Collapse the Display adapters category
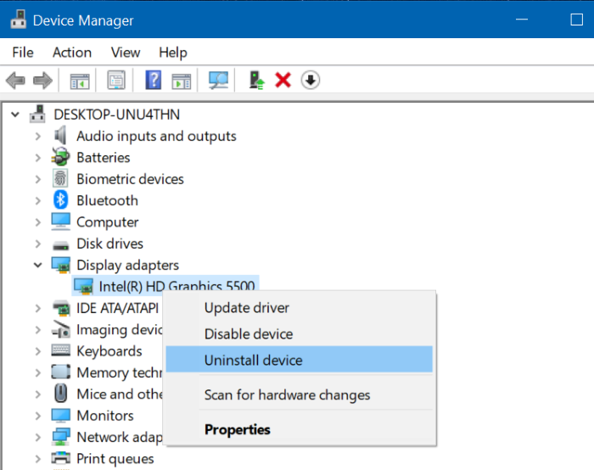The width and height of the screenshot is (594, 470). [x=37, y=265]
